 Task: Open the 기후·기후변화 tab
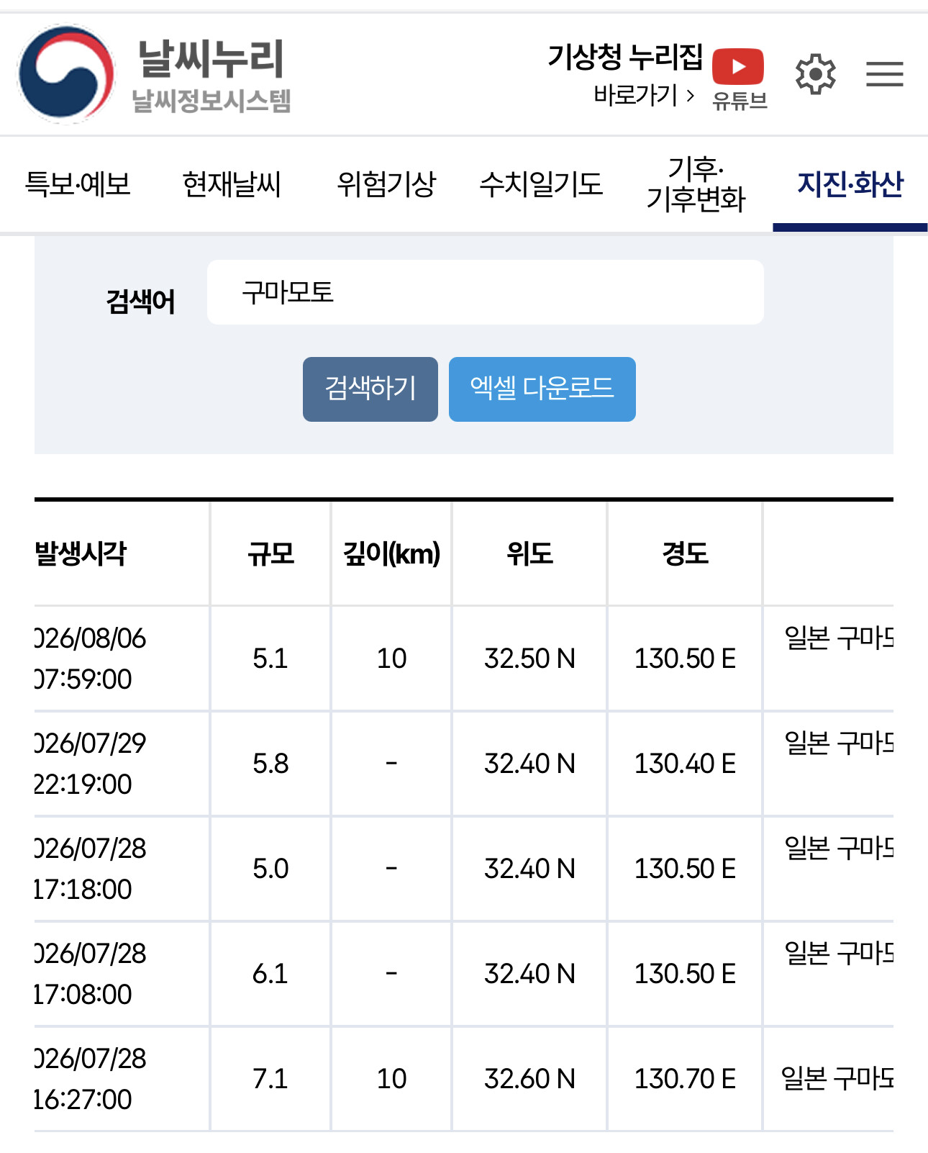[x=696, y=184]
